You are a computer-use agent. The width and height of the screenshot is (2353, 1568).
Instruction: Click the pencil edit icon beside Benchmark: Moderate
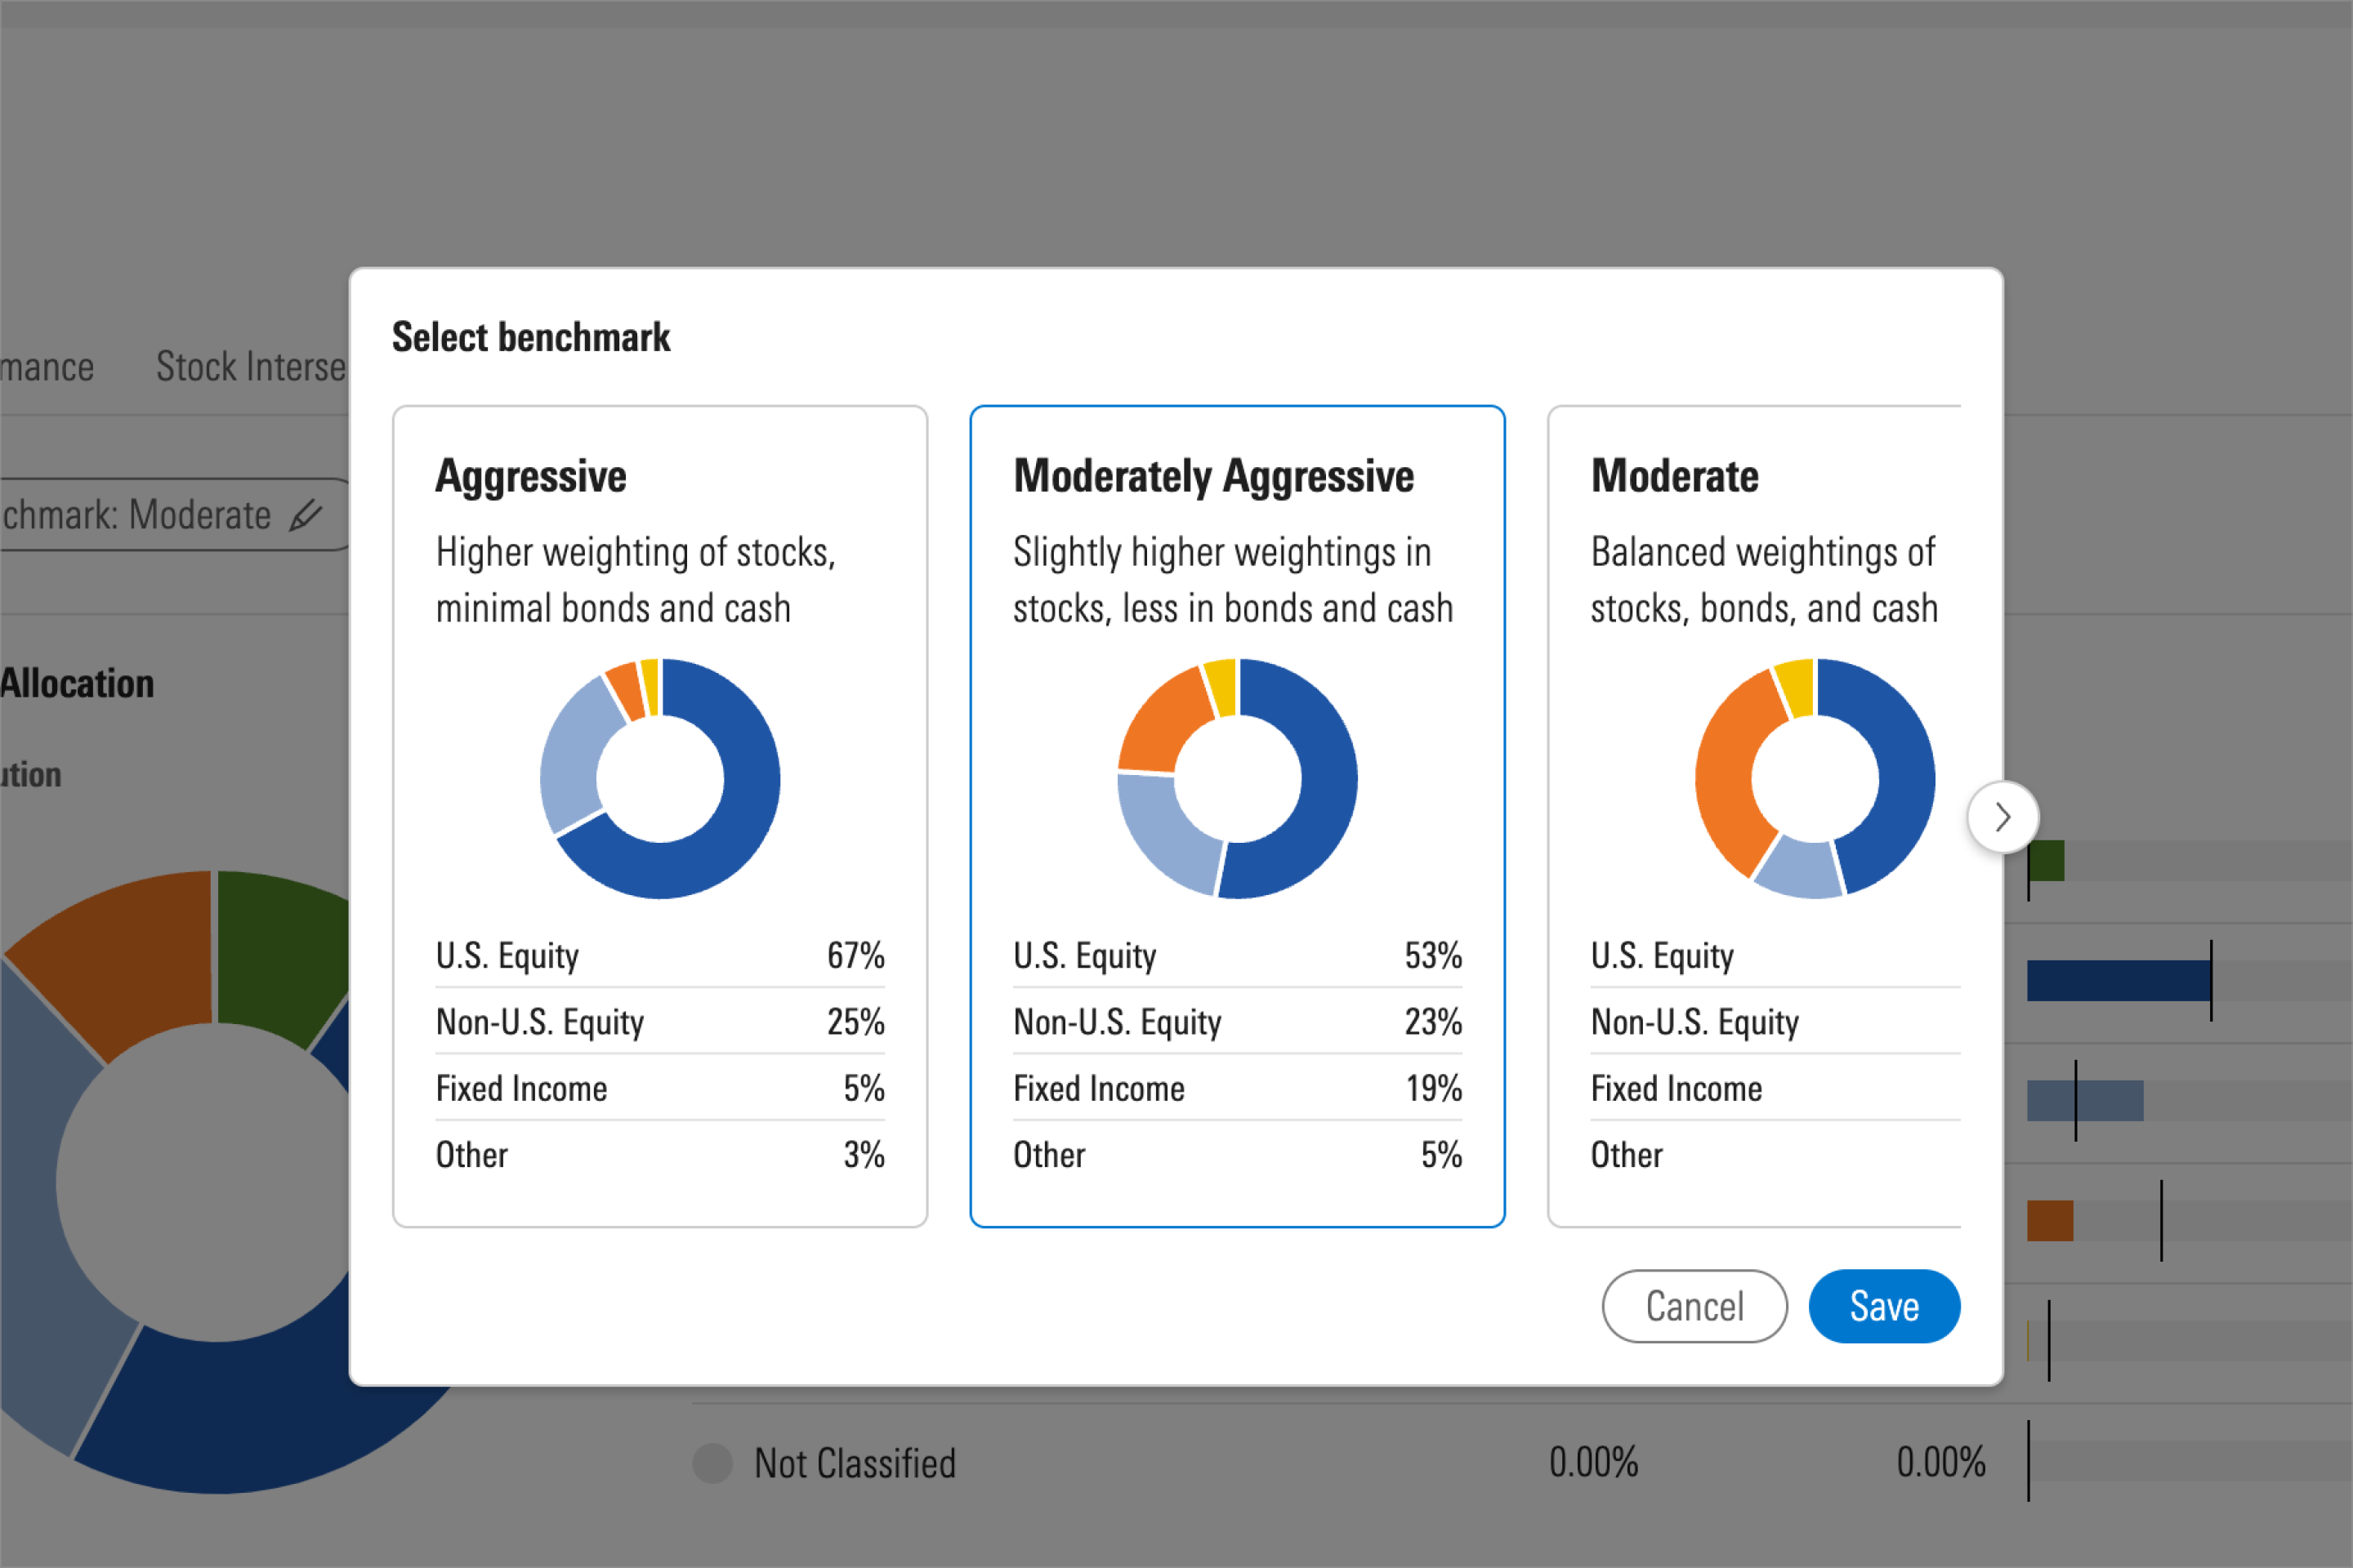point(306,515)
